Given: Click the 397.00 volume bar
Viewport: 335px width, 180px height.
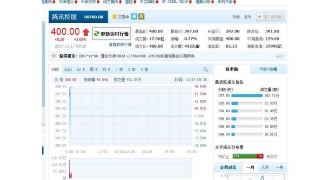Looking at the screenshot, I should coord(247,96).
